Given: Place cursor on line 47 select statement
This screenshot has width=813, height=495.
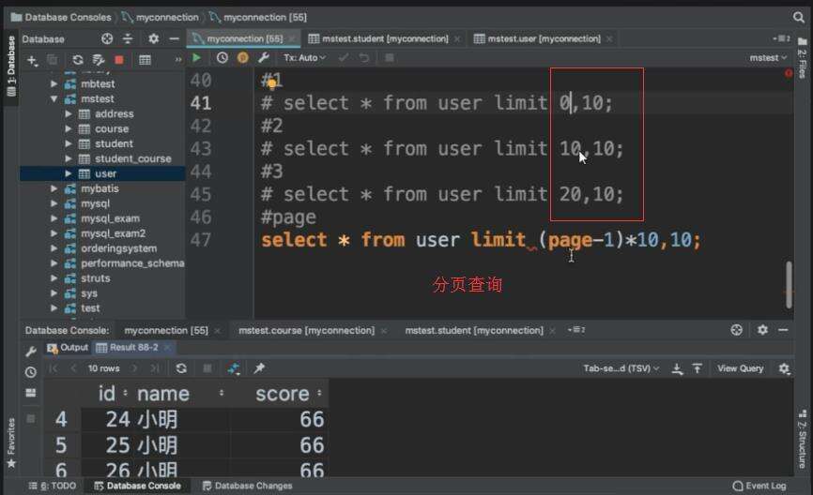Looking at the screenshot, I should [x=480, y=240].
